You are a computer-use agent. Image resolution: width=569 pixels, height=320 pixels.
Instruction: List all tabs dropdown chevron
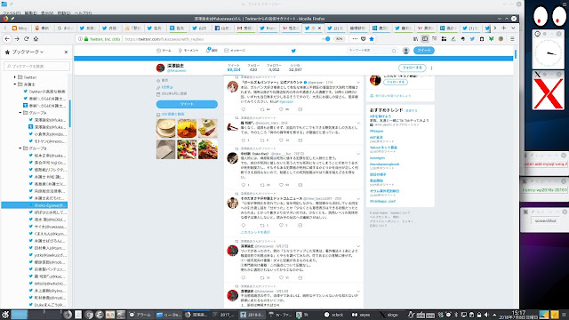tap(513, 28)
